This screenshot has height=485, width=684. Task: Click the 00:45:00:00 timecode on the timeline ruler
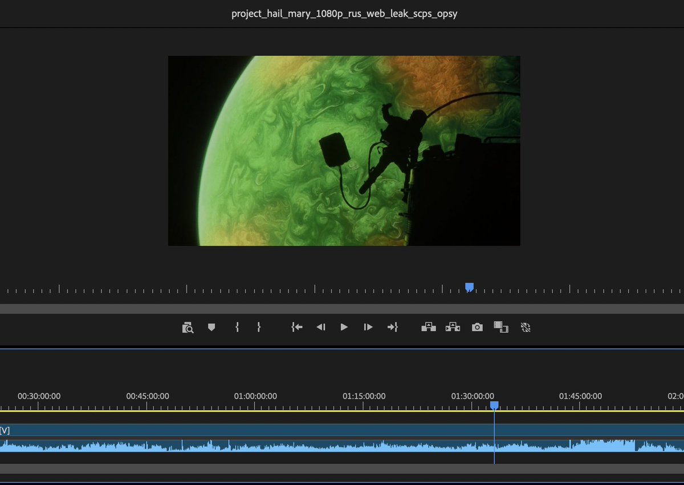coord(147,396)
